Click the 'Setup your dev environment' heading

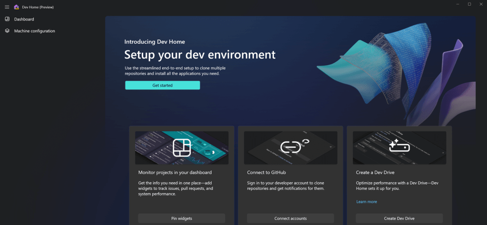tap(200, 54)
